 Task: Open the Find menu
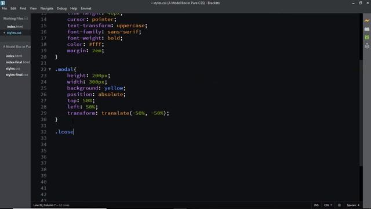pos(23,8)
